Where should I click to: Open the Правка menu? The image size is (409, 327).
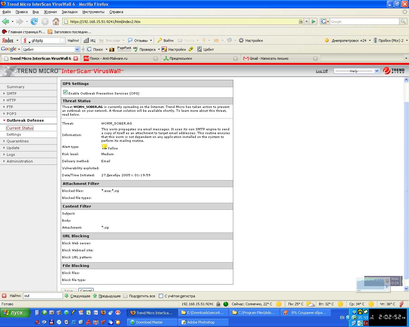point(21,12)
